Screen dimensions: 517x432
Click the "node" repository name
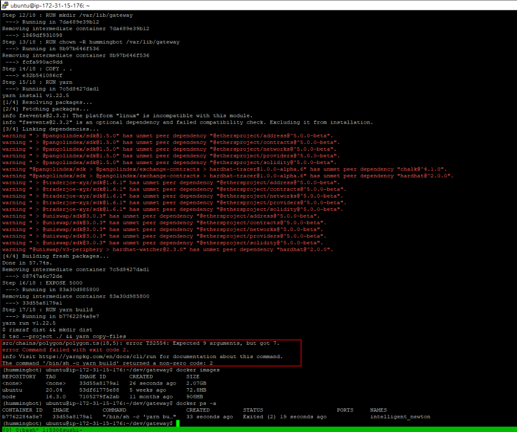[9, 397]
